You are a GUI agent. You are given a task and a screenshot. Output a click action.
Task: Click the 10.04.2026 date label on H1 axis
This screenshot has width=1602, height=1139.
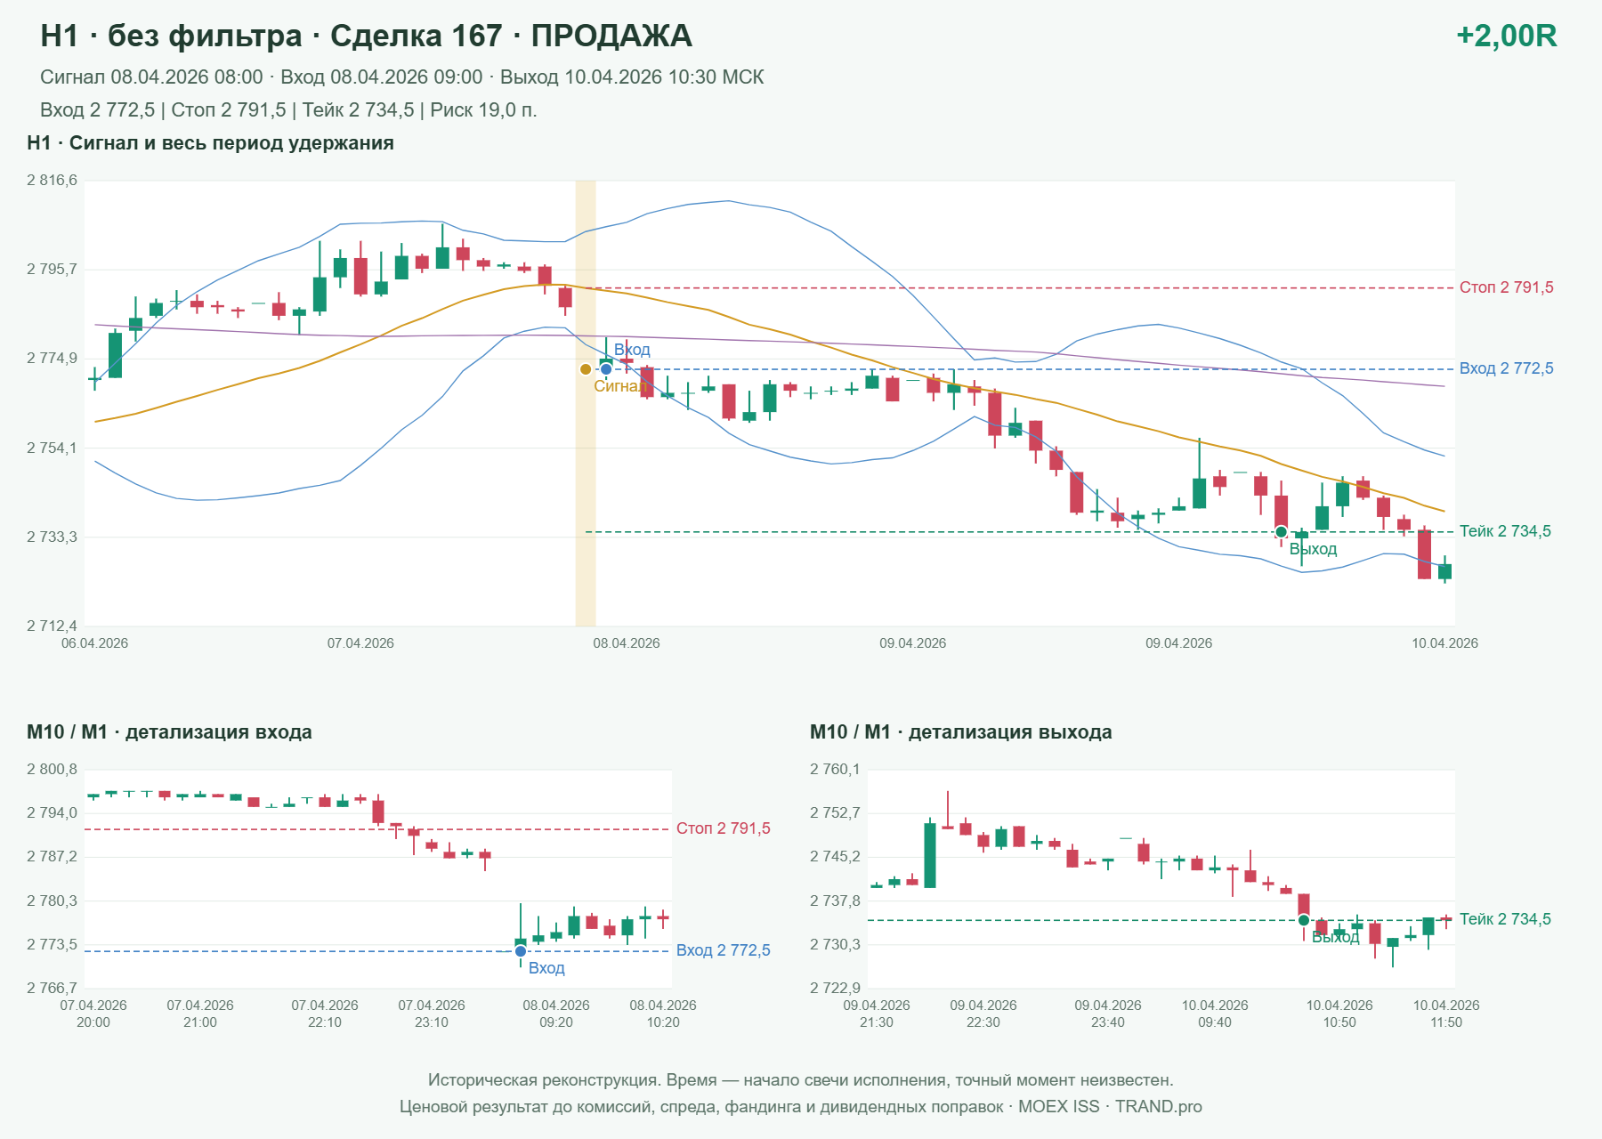[1444, 643]
